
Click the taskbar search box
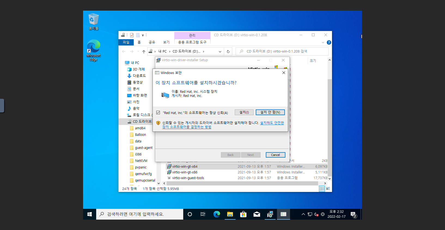140,214
